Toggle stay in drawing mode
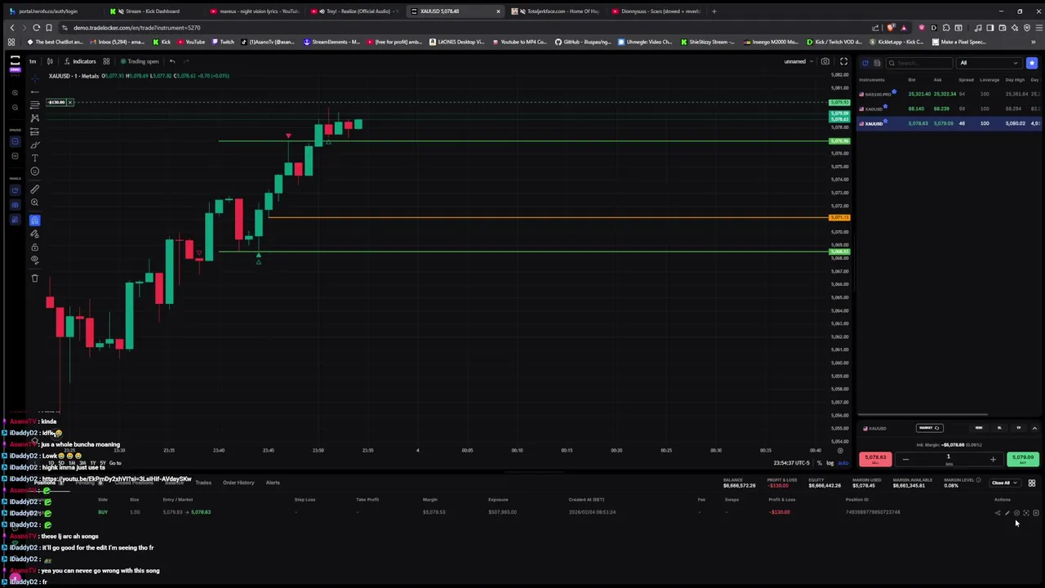 click(34, 234)
